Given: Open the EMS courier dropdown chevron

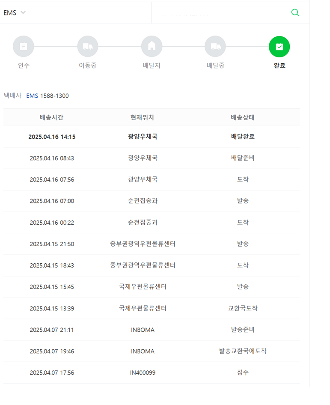Looking at the screenshot, I should (x=23, y=12).
